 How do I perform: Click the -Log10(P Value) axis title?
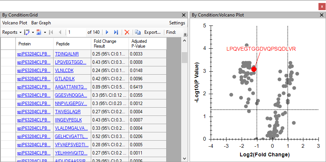point(196,82)
